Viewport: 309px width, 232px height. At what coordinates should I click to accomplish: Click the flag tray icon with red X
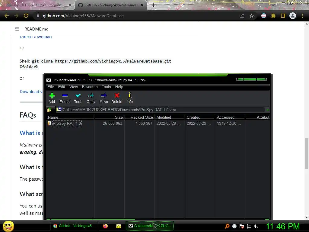tap(242, 226)
